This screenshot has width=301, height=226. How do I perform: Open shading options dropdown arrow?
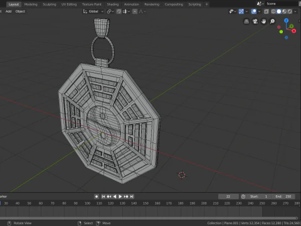(x=295, y=11)
